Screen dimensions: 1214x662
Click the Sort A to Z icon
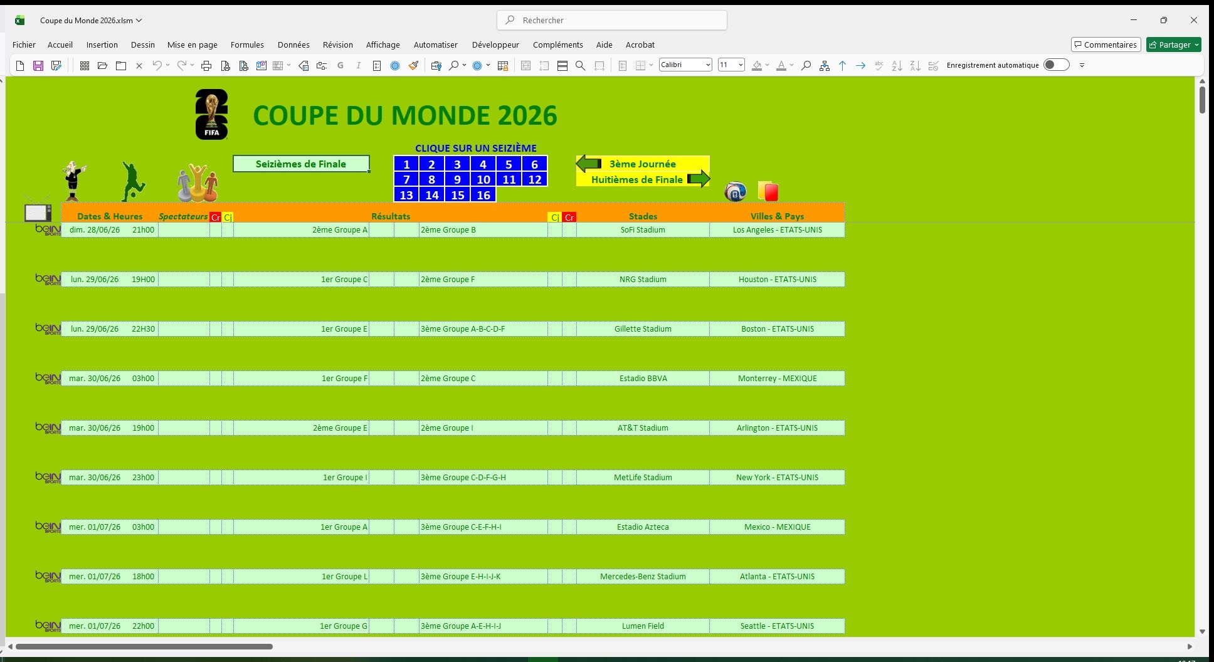897,66
